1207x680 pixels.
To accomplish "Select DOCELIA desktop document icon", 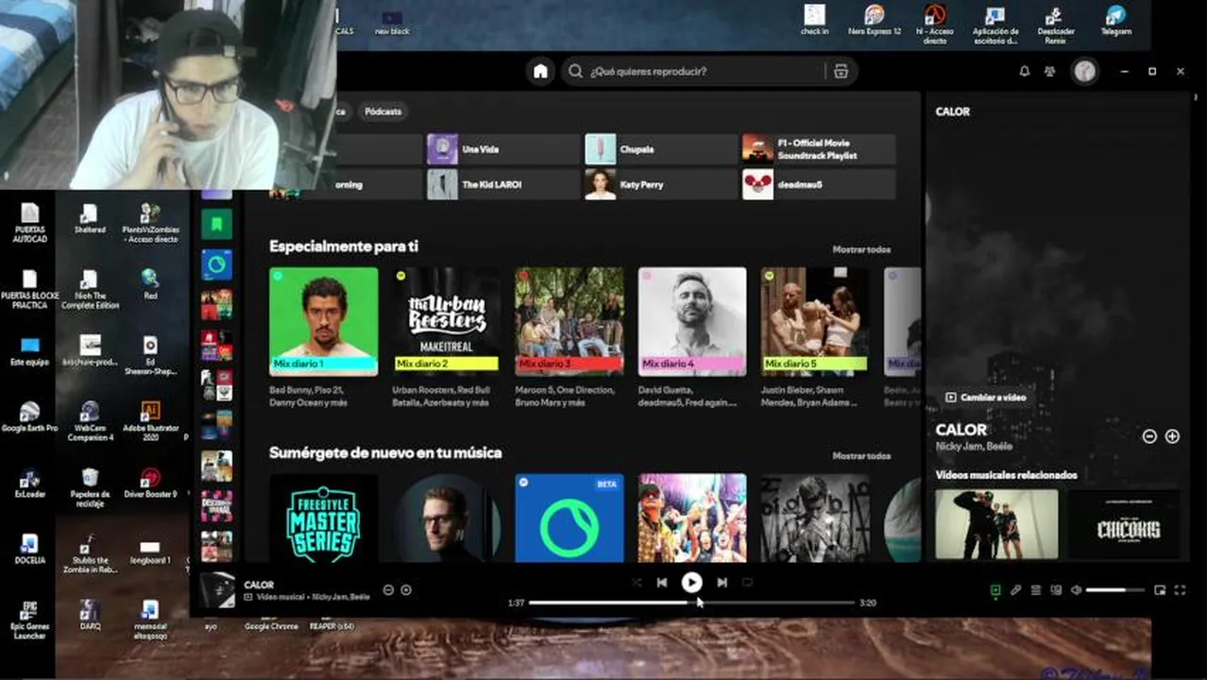I will click(x=29, y=549).
